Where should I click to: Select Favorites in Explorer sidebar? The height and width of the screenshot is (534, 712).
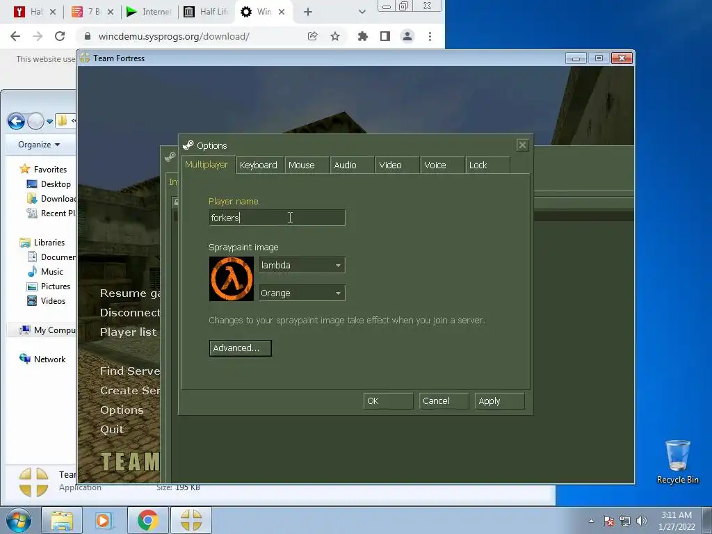click(x=44, y=170)
